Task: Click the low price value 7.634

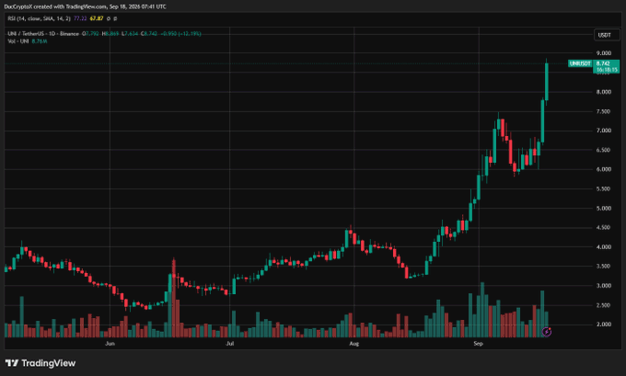Action: (x=130, y=34)
